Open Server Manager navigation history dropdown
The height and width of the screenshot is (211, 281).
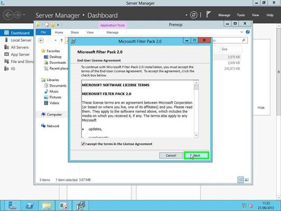[x=24, y=14]
